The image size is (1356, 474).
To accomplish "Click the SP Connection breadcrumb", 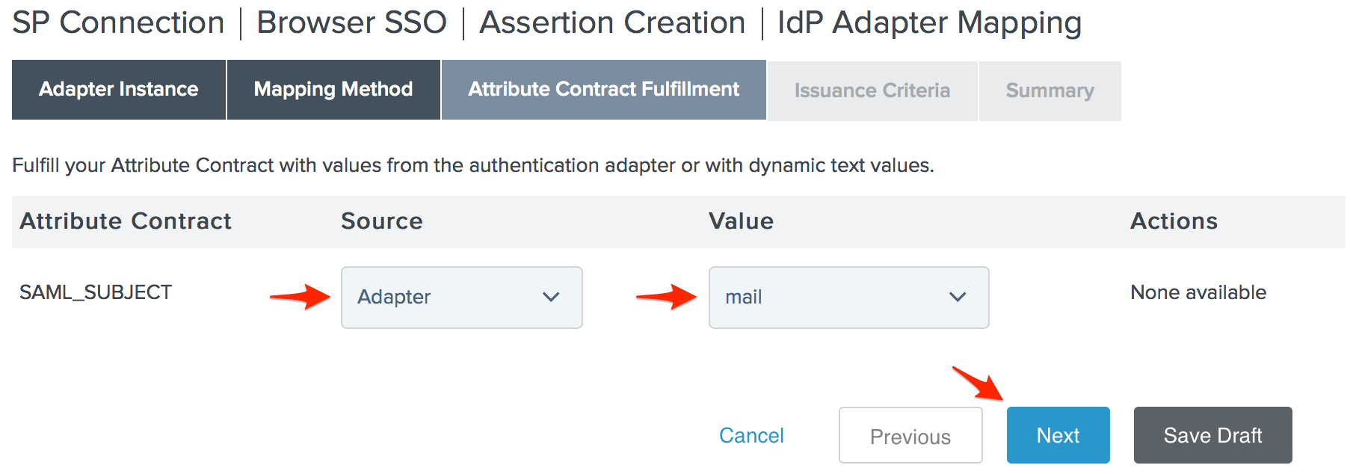I will click(x=118, y=22).
